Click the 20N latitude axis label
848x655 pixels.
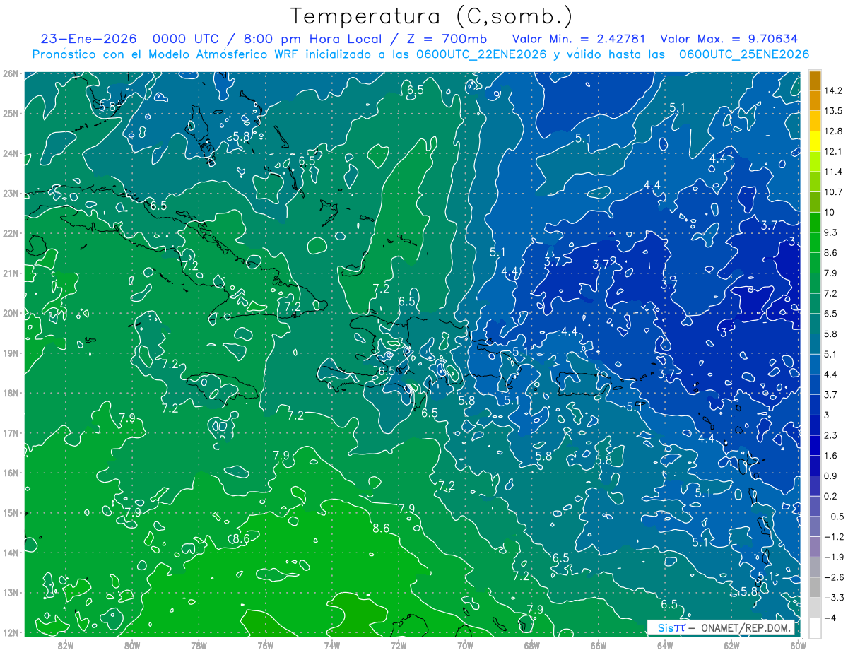coord(10,313)
